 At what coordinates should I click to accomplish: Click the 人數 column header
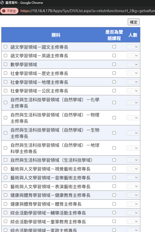[x=133, y=35]
